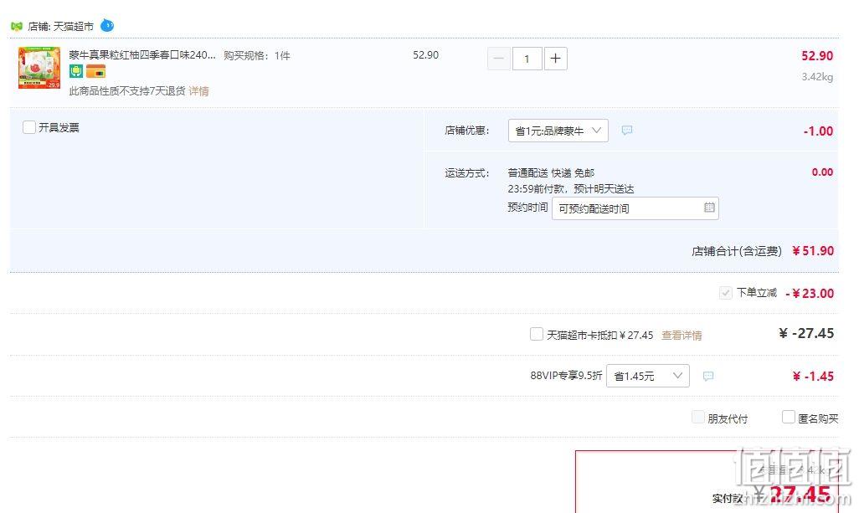Check the 朋友代付 option
This screenshot has width=859, height=513.
(x=698, y=418)
